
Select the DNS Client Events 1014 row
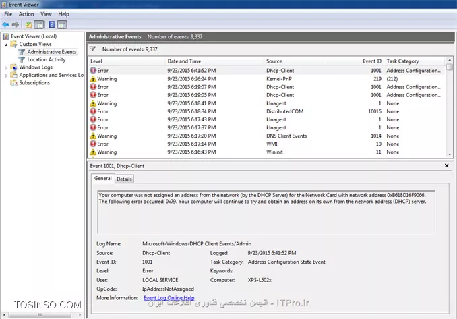pos(267,136)
